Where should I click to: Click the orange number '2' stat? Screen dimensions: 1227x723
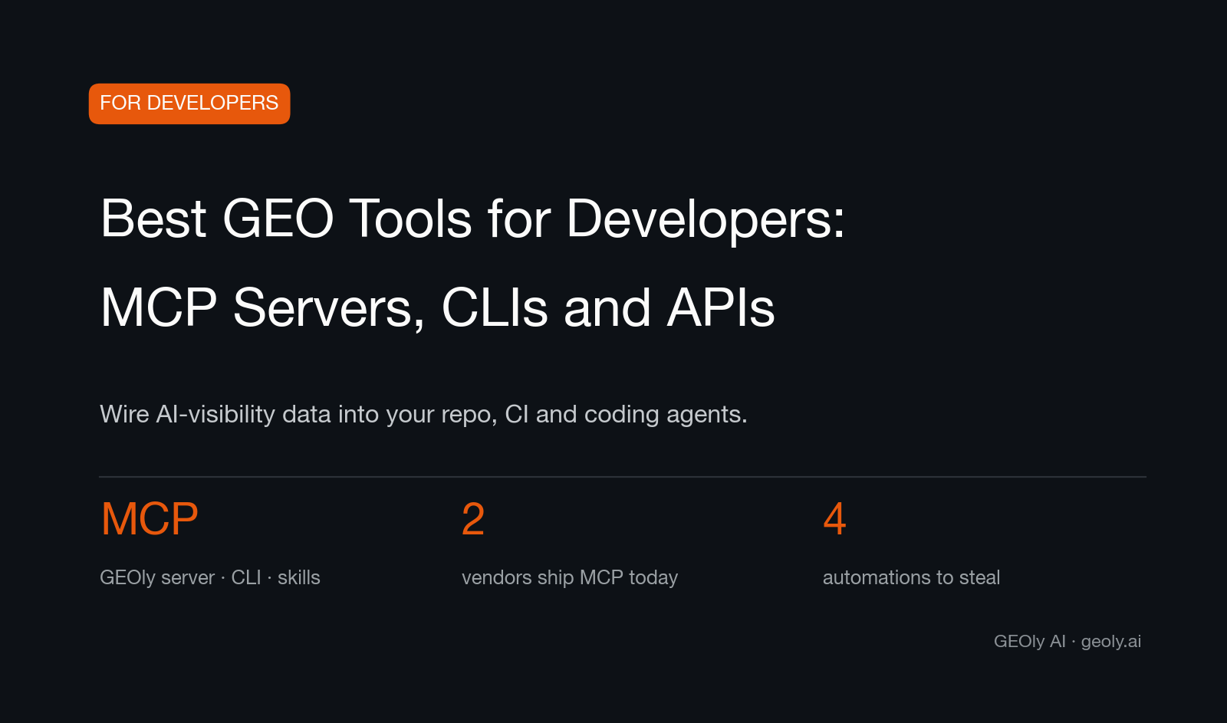(473, 519)
